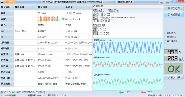Click the green right channel waveform
This screenshot has height=97, width=185.
pyautogui.click(x=127, y=82)
